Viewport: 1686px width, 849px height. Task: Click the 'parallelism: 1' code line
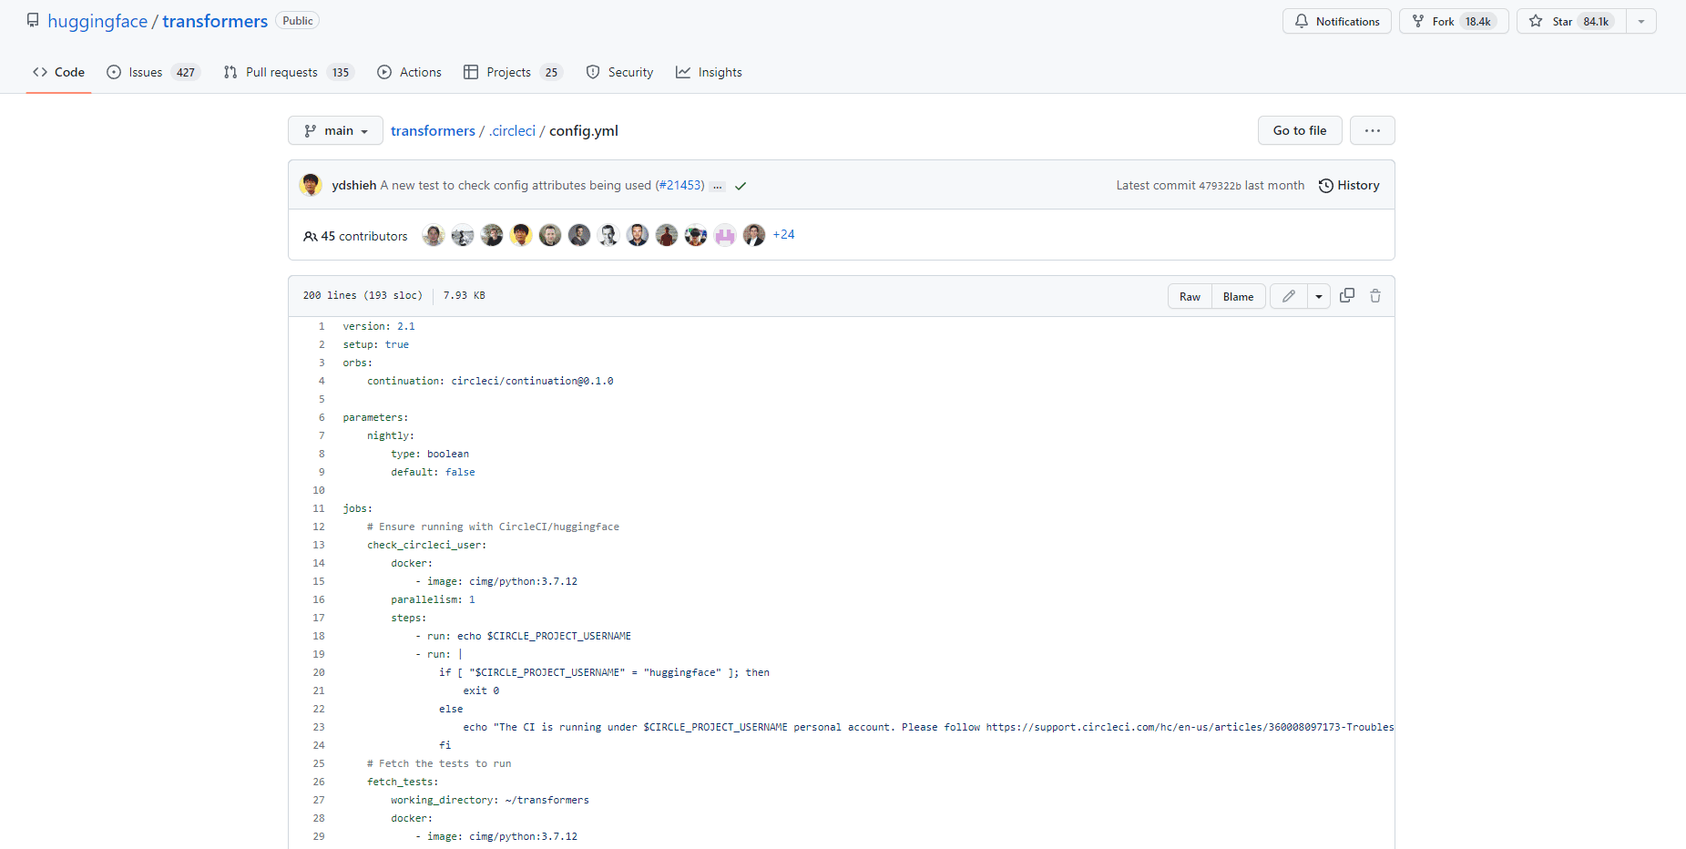click(433, 599)
